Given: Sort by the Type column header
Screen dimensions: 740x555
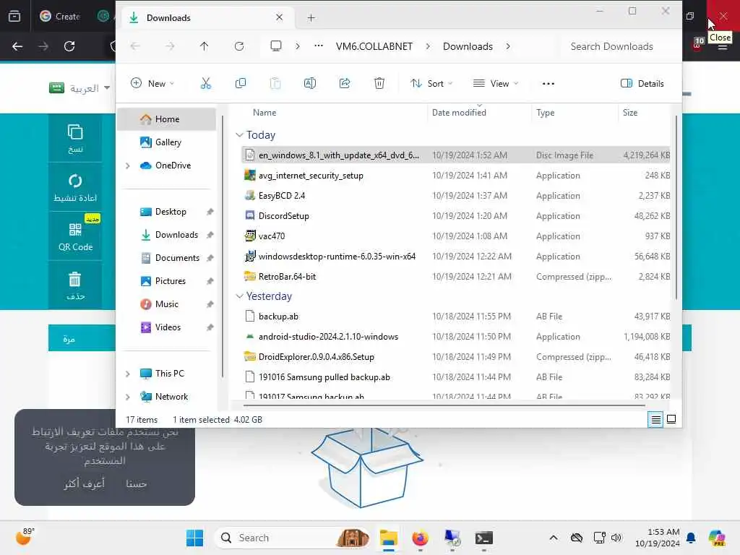Looking at the screenshot, I should [x=545, y=112].
